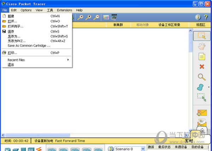The height and width of the screenshot is (151, 212).
Task: Open the Extensions menu
Action: click(x=65, y=10)
